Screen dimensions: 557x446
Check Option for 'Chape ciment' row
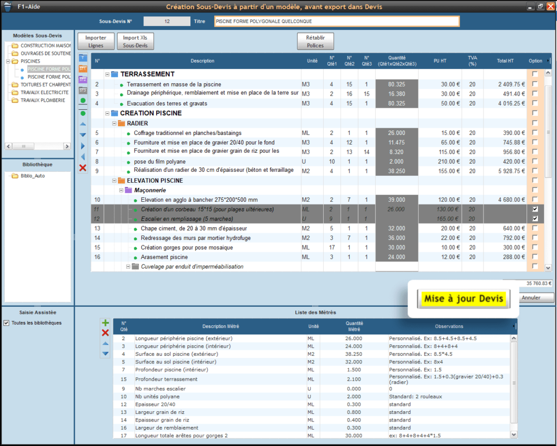point(535,228)
